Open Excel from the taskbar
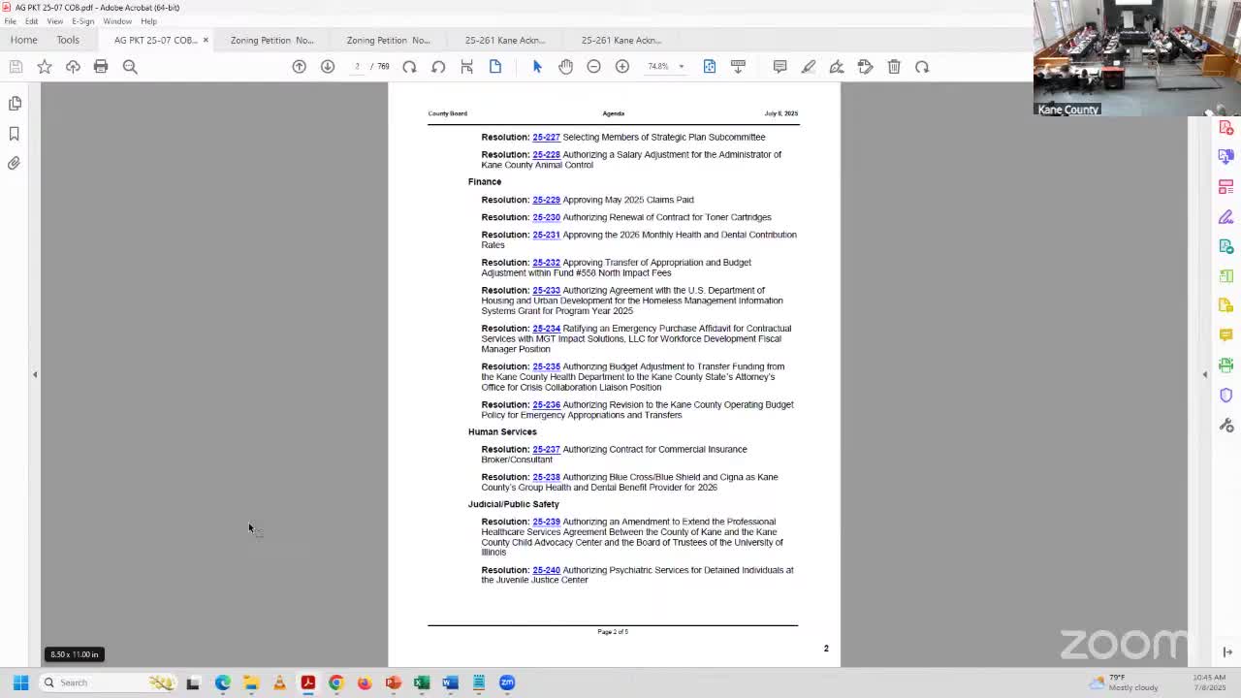This screenshot has width=1241, height=698. 422,682
